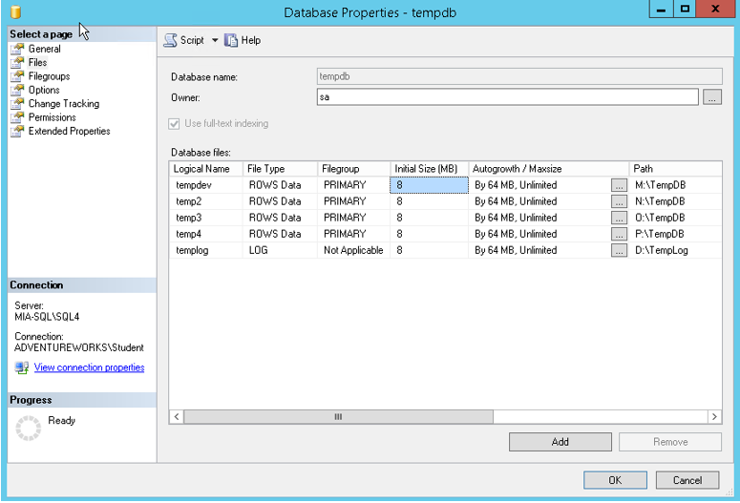Click the Initial Size cell for tempdev

(429, 185)
